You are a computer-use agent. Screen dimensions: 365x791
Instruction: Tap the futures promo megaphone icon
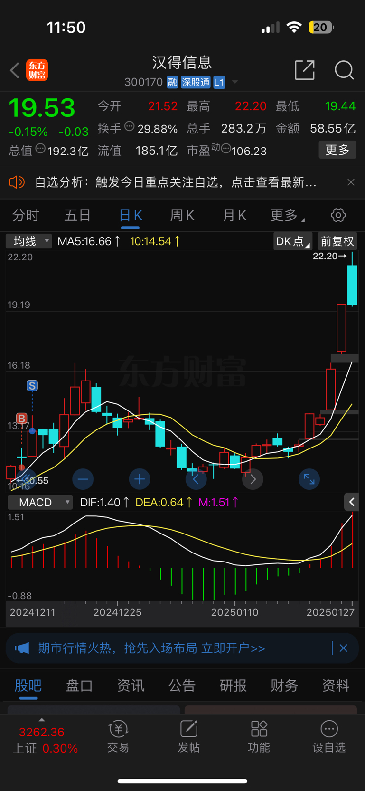pyautogui.click(x=22, y=648)
